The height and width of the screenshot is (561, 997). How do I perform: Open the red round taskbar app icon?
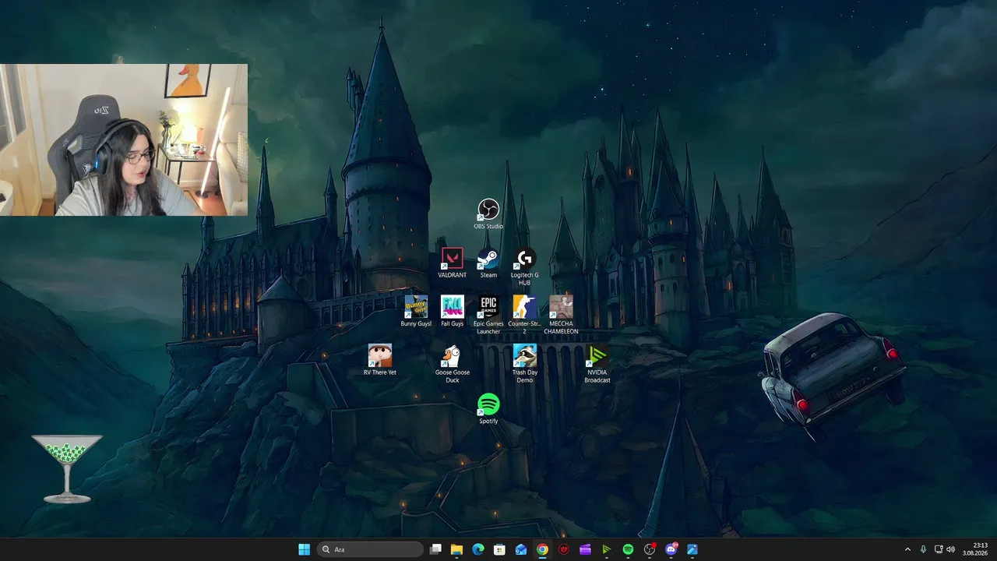(x=564, y=549)
